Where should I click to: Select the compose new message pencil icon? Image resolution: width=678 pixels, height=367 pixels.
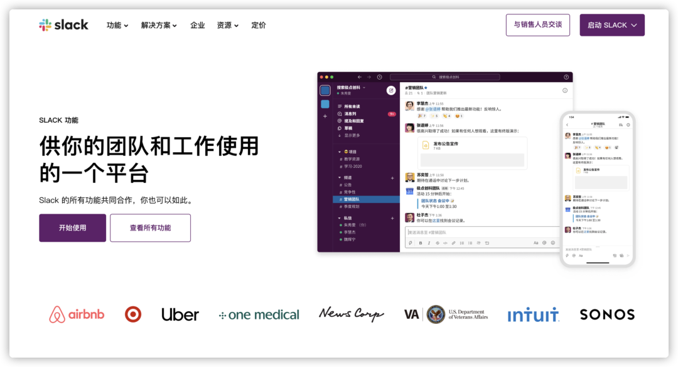(390, 90)
